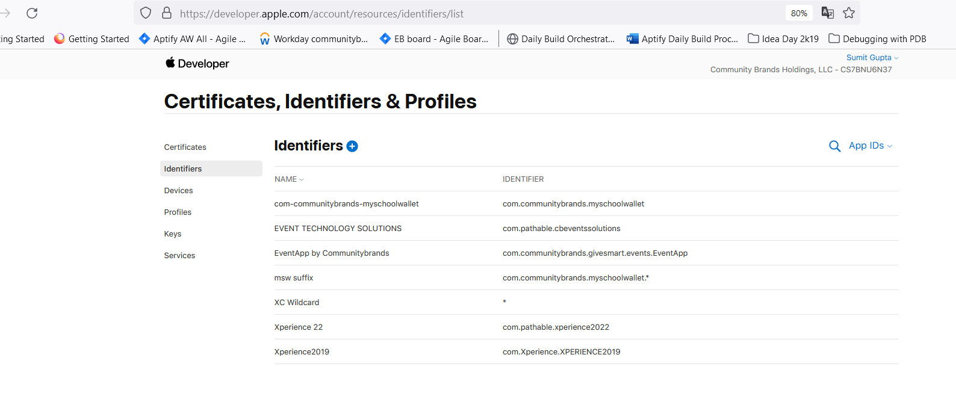Open Certificates in the sidebar
The height and width of the screenshot is (405, 956).
tap(185, 147)
